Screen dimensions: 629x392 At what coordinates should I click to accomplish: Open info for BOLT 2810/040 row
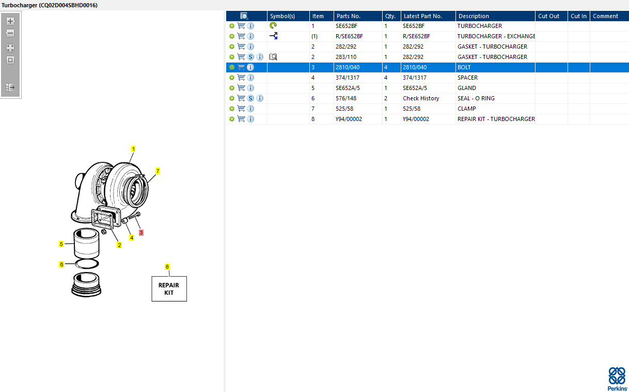click(x=250, y=67)
